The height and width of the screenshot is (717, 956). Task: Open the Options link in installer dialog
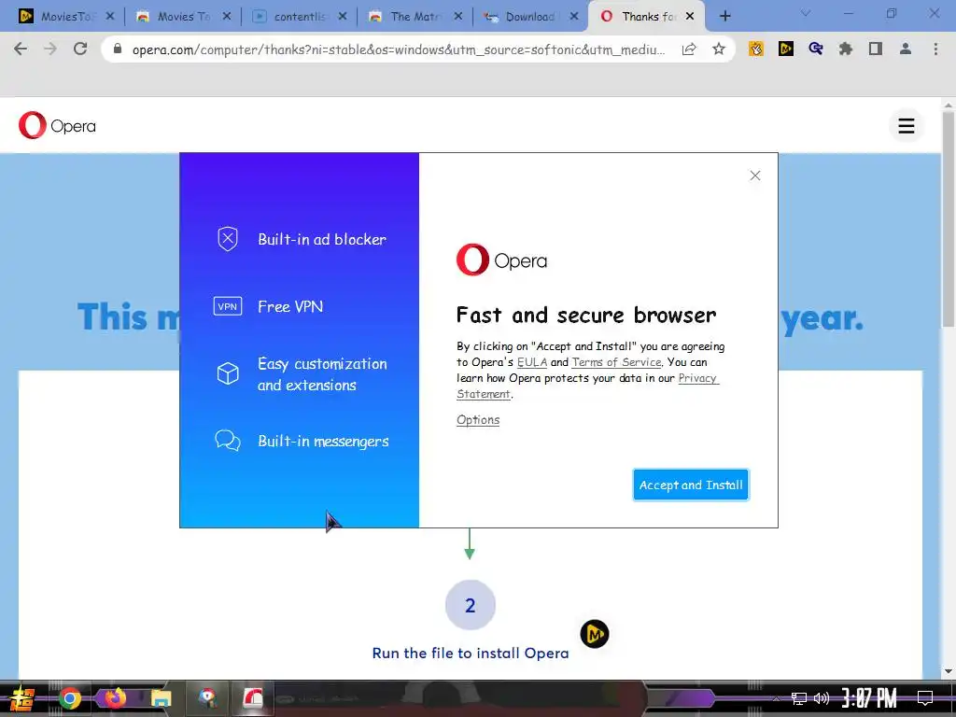[478, 419]
